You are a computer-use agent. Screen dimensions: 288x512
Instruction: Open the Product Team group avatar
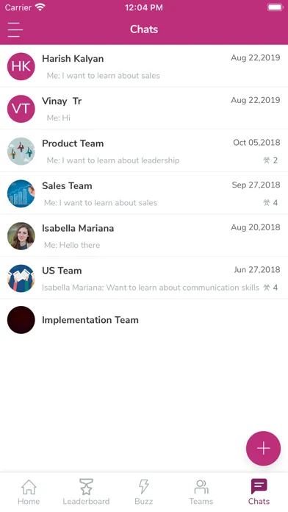(x=21, y=152)
